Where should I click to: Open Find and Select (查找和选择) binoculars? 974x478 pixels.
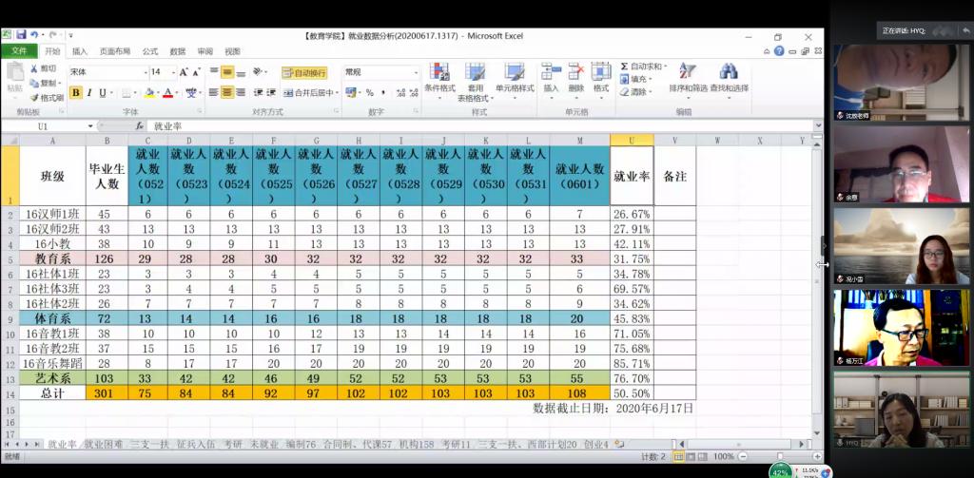[729, 72]
